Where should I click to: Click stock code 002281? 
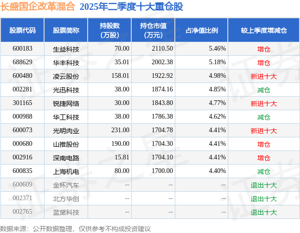pyautogui.click(x=22, y=90)
